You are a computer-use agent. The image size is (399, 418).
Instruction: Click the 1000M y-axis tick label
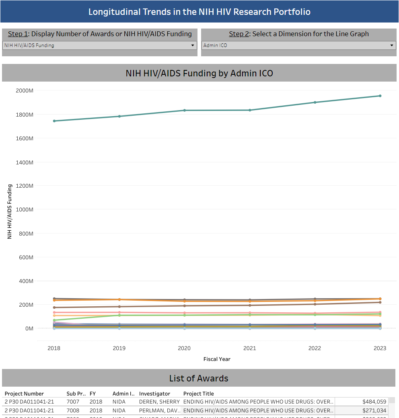(x=25, y=209)
